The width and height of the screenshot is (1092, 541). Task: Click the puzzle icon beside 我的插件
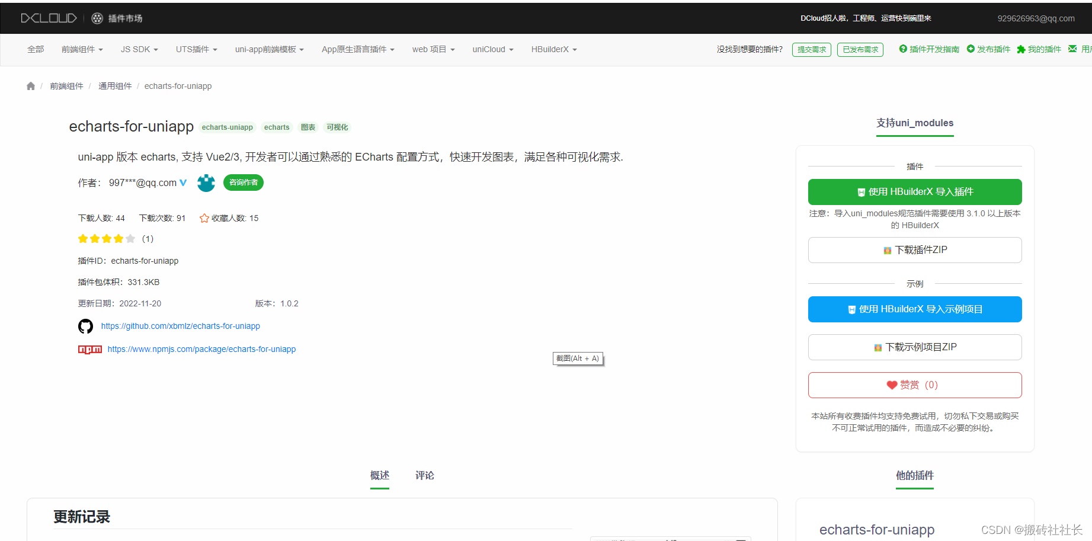1020,49
